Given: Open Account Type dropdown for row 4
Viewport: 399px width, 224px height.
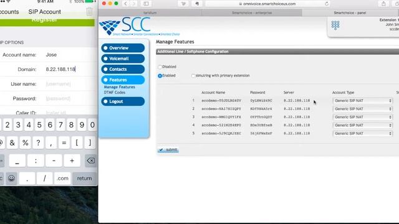Looking at the screenshot, I should [x=363, y=125].
